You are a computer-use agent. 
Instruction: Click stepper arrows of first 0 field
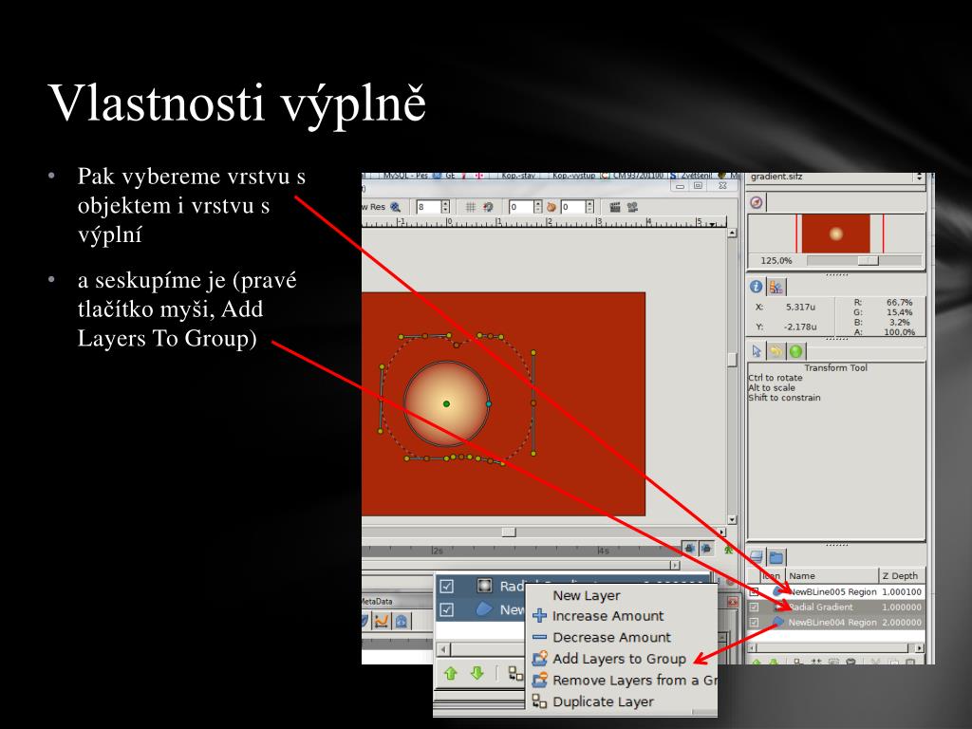537,207
